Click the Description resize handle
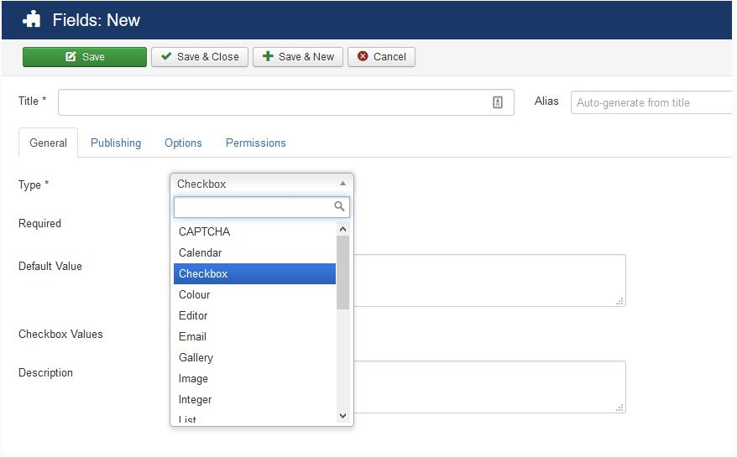 tap(619, 408)
